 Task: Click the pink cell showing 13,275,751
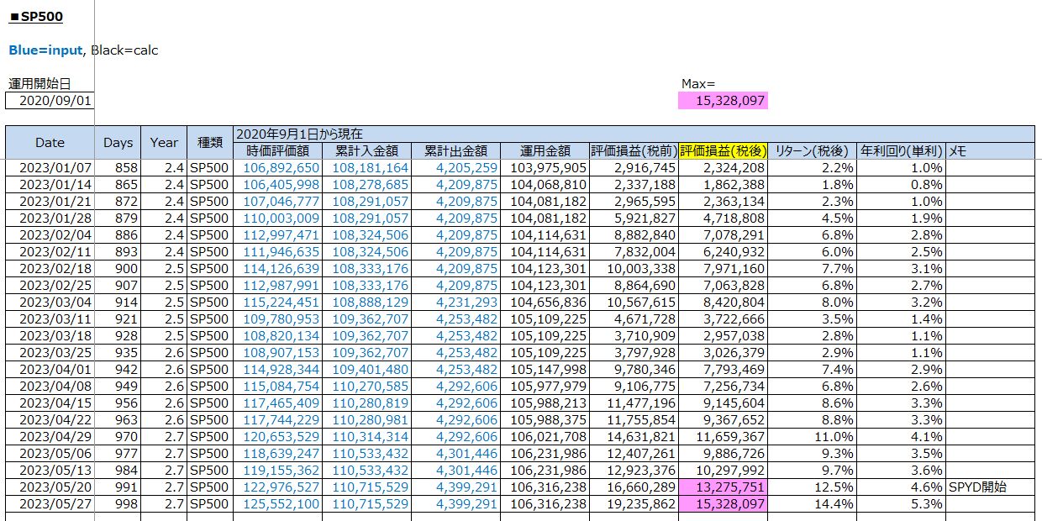pos(723,487)
